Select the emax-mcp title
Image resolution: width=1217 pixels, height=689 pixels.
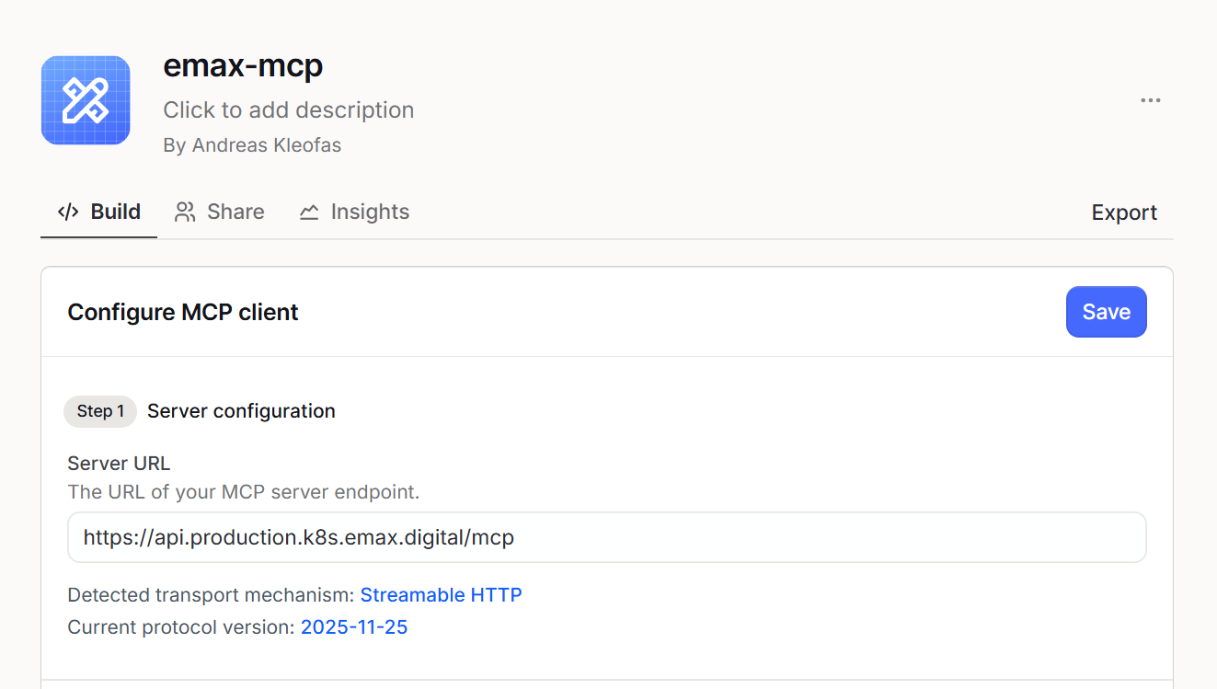click(243, 66)
